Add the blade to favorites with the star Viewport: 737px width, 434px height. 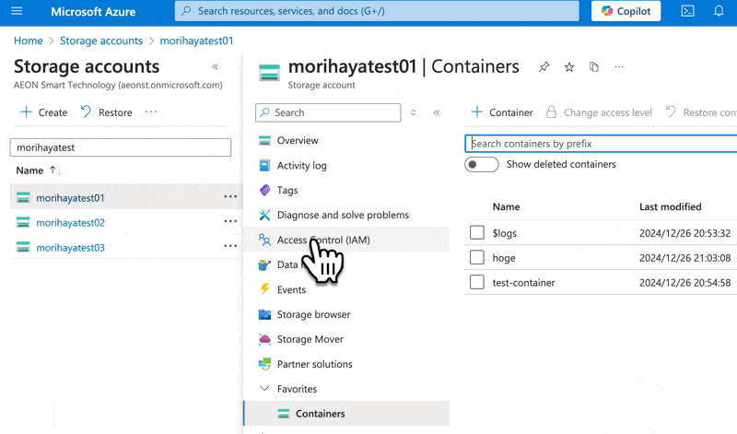(x=569, y=67)
